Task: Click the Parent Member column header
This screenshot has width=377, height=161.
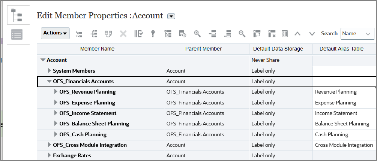Action: point(207,49)
